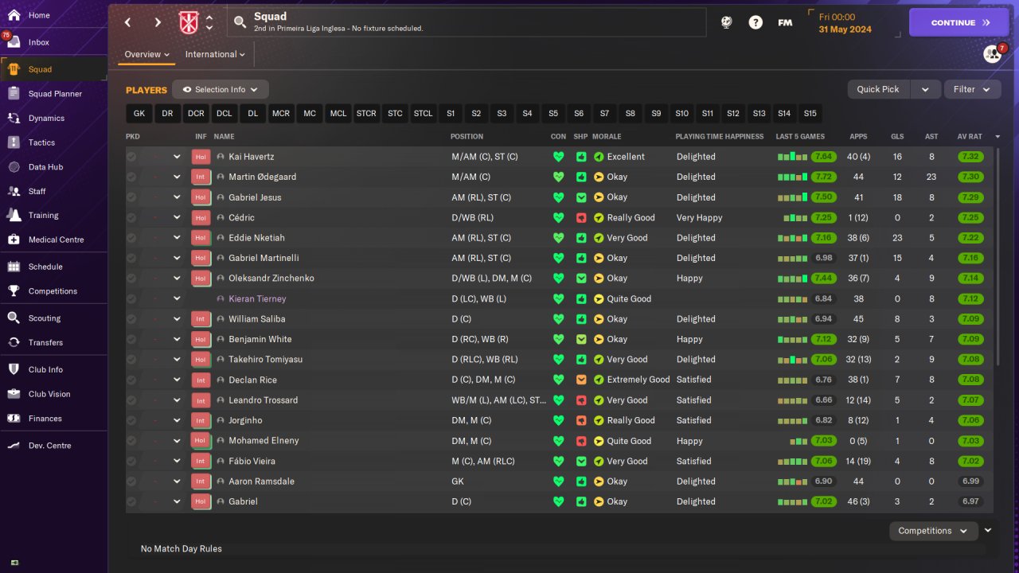The image size is (1019, 573).
Task: Open the FM menu
Action: (785, 22)
